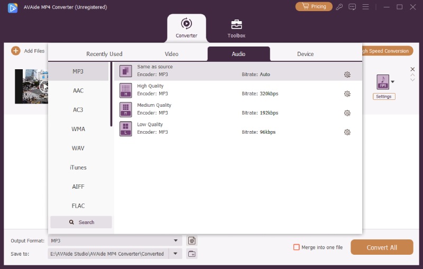Open the hamburger menu icon
This screenshot has width=423, height=269.
(x=365, y=7)
